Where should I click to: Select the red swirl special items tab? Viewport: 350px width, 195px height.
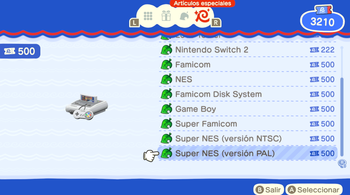pyautogui.click(x=202, y=15)
